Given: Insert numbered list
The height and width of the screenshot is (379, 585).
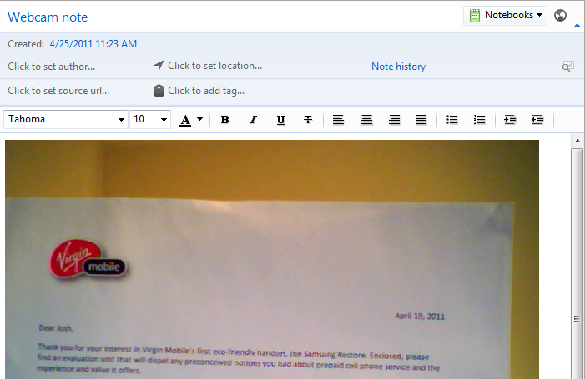Looking at the screenshot, I should point(479,120).
